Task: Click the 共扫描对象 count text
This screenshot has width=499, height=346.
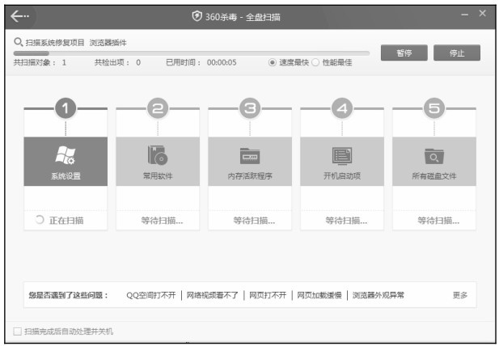Action: tap(40, 62)
